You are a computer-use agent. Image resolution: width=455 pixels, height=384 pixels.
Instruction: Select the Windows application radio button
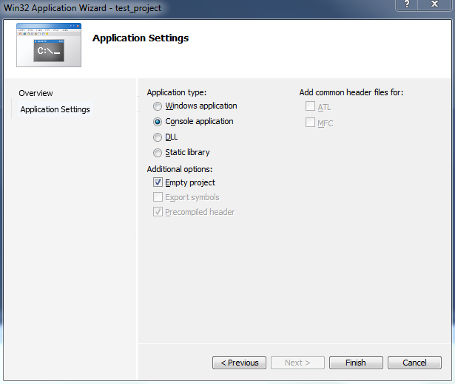pyautogui.click(x=157, y=106)
